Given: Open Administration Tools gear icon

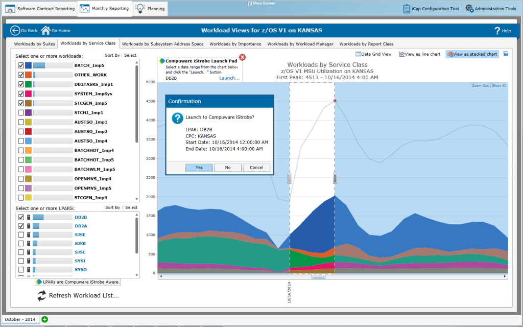Looking at the screenshot, I should [469, 9].
